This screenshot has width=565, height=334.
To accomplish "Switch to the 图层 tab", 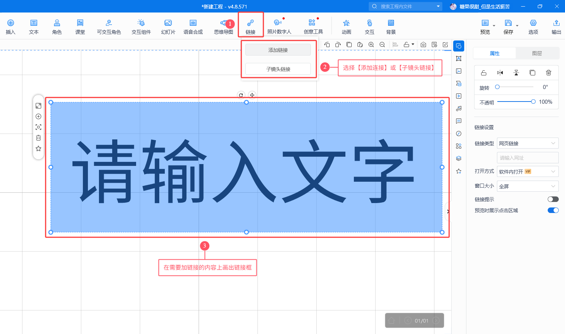I will (x=537, y=53).
